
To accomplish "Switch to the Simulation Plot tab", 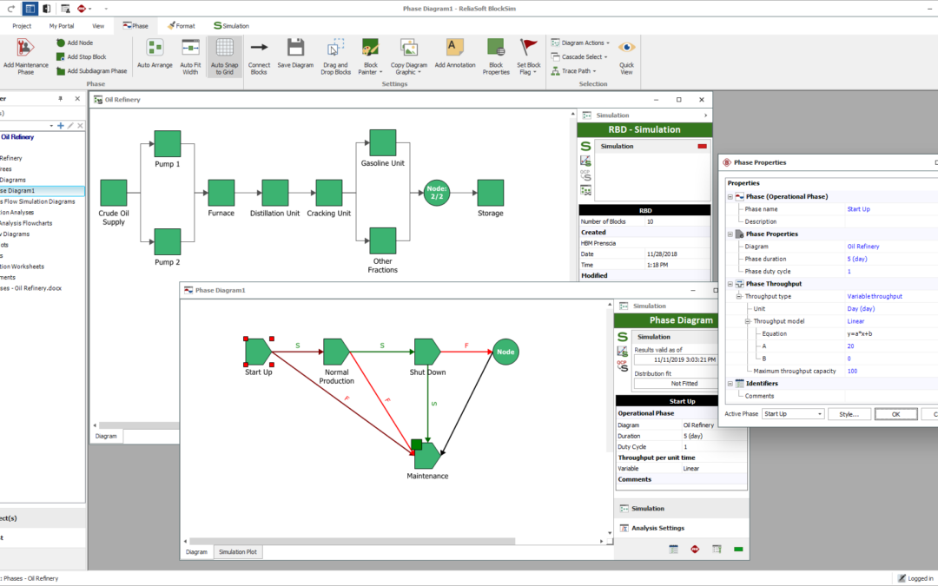I will pyautogui.click(x=237, y=552).
